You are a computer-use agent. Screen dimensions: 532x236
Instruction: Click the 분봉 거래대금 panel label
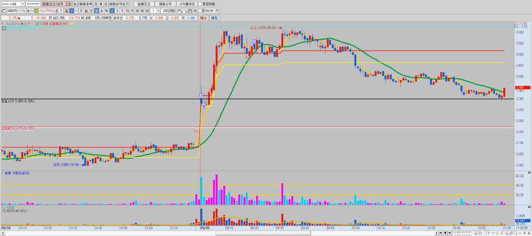click(17, 173)
